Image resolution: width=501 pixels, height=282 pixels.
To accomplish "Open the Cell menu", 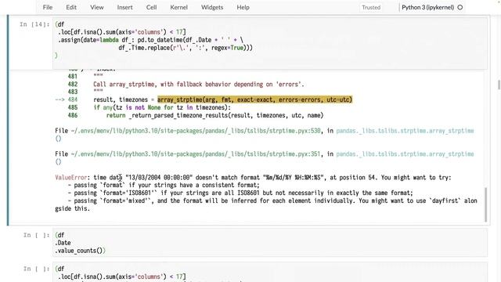I will click(x=151, y=7).
